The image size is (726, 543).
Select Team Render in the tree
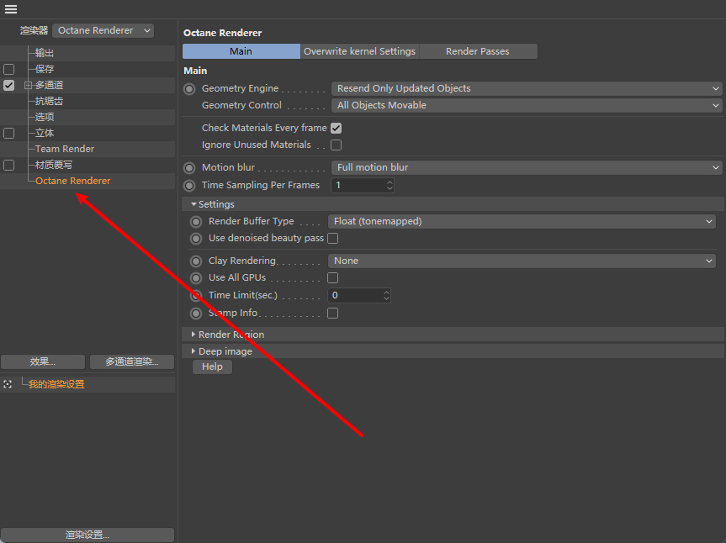[65, 149]
